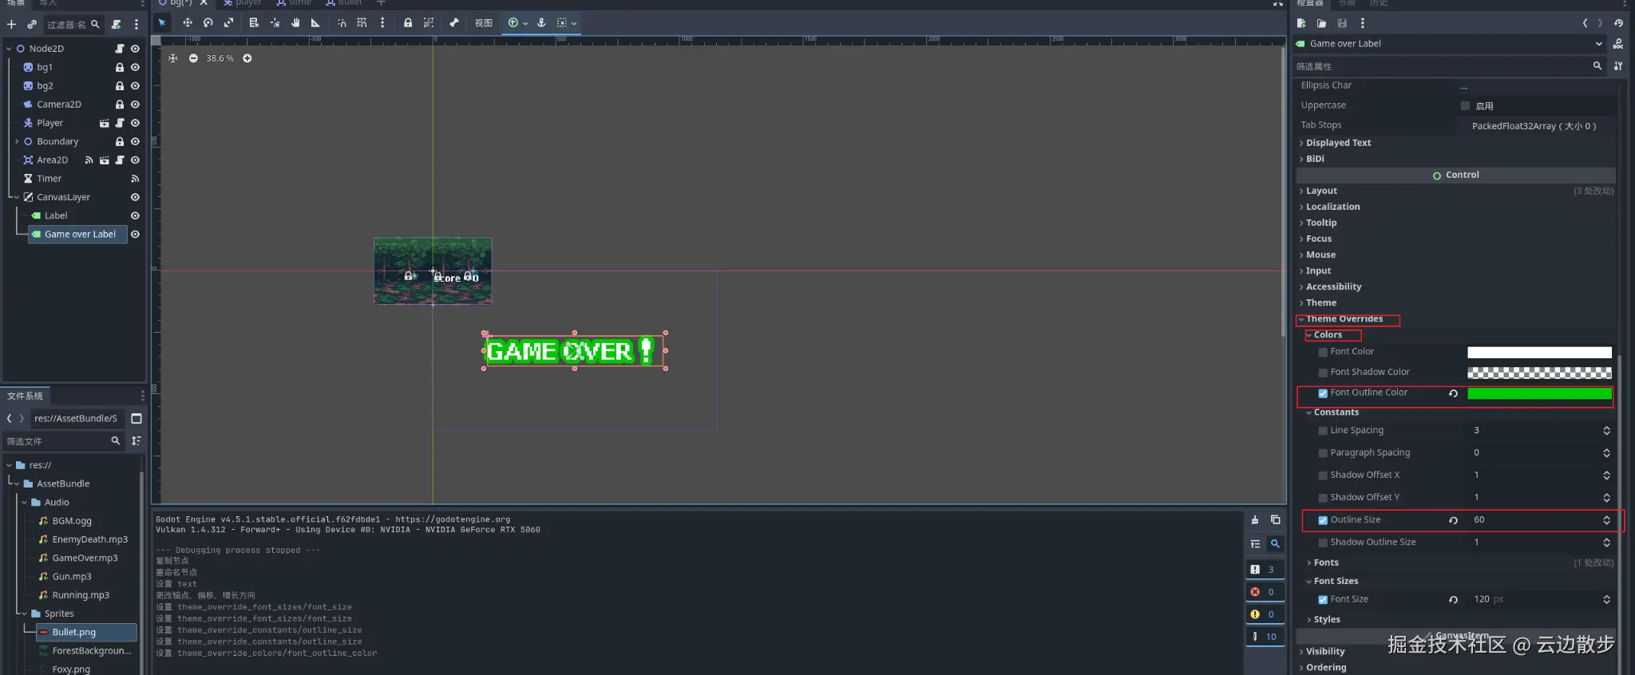The width and height of the screenshot is (1635, 675).
Task: Hide the bg1 node with its eye icon
Action: point(135,68)
